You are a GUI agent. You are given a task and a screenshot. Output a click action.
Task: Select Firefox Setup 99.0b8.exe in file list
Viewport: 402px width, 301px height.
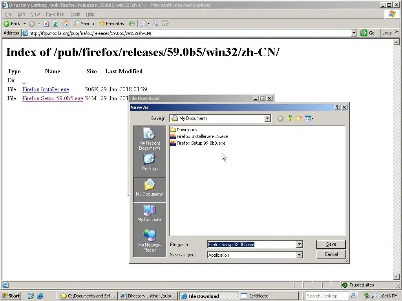(198, 143)
